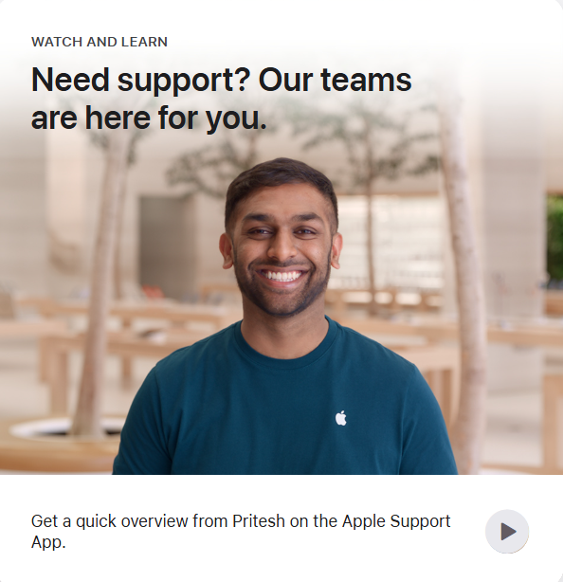
Task: Select the "WATCH AND LEARN" label
Action: tap(100, 42)
